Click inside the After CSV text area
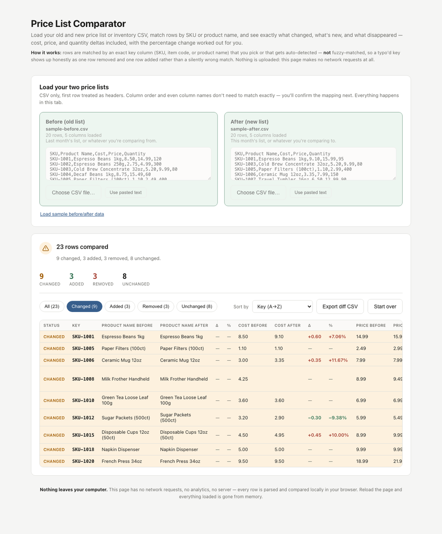Screen dimensions: 442x534 (313, 164)
